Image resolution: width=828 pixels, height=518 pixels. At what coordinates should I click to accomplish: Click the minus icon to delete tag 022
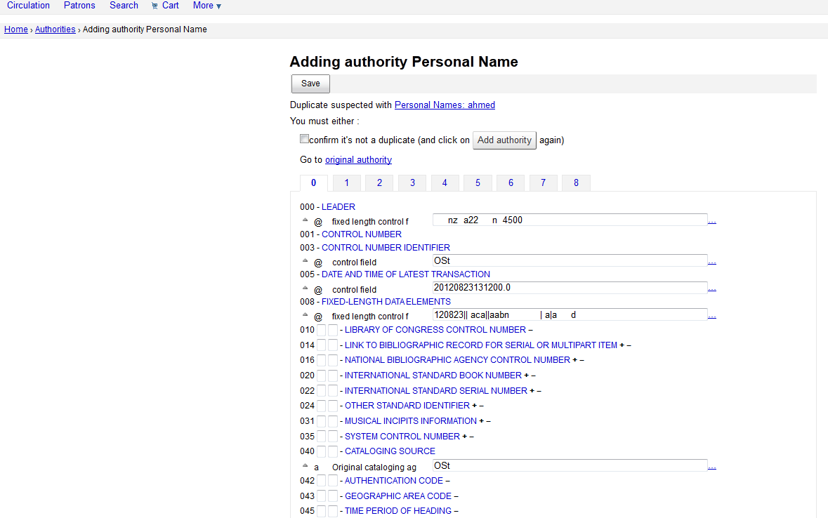[x=539, y=391]
